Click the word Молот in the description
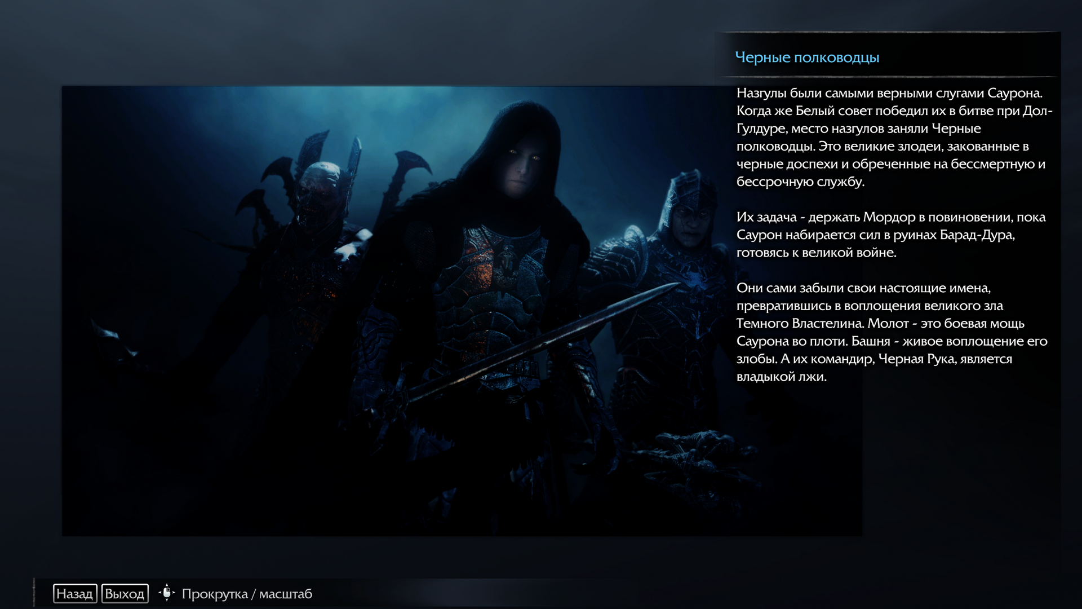This screenshot has height=609, width=1082. click(x=888, y=324)
